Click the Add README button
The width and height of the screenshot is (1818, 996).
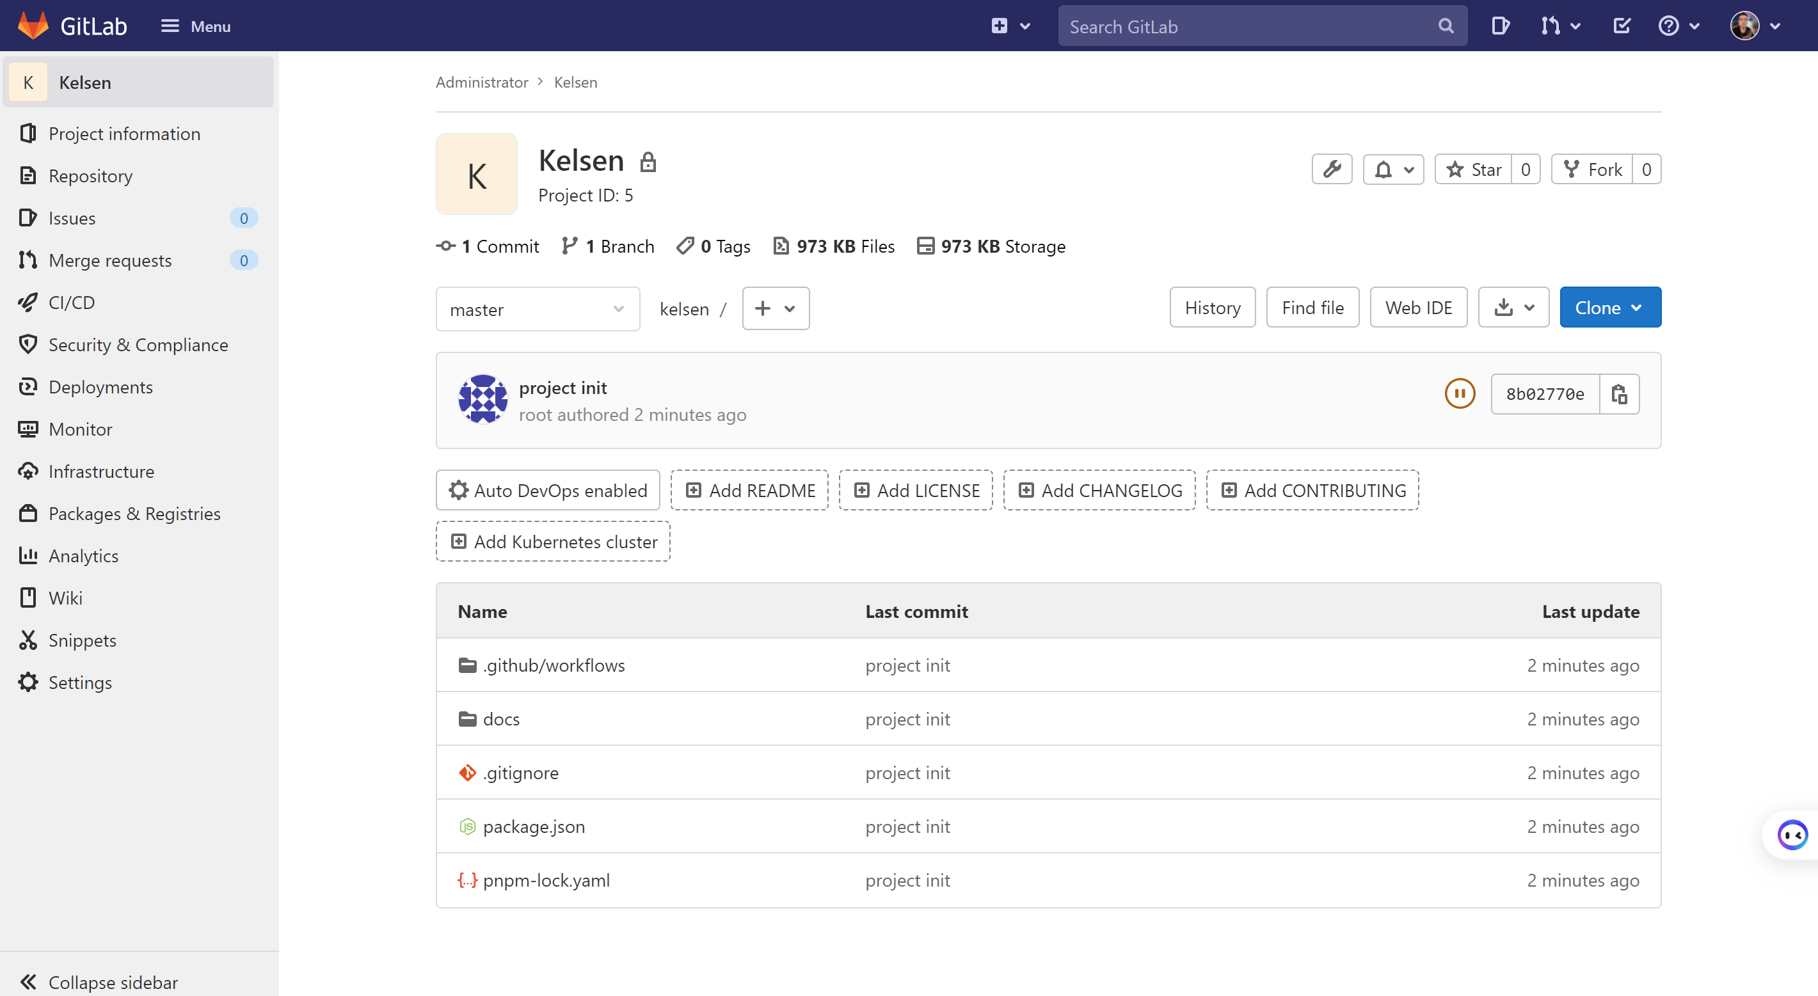pyautogui.click(x=749, y=490)
